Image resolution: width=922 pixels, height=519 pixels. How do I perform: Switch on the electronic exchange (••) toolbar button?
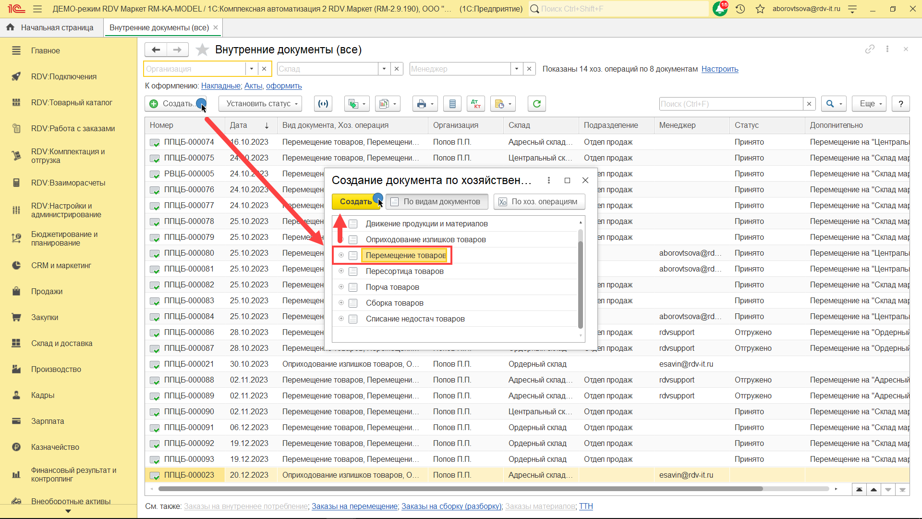click(324, 104)
